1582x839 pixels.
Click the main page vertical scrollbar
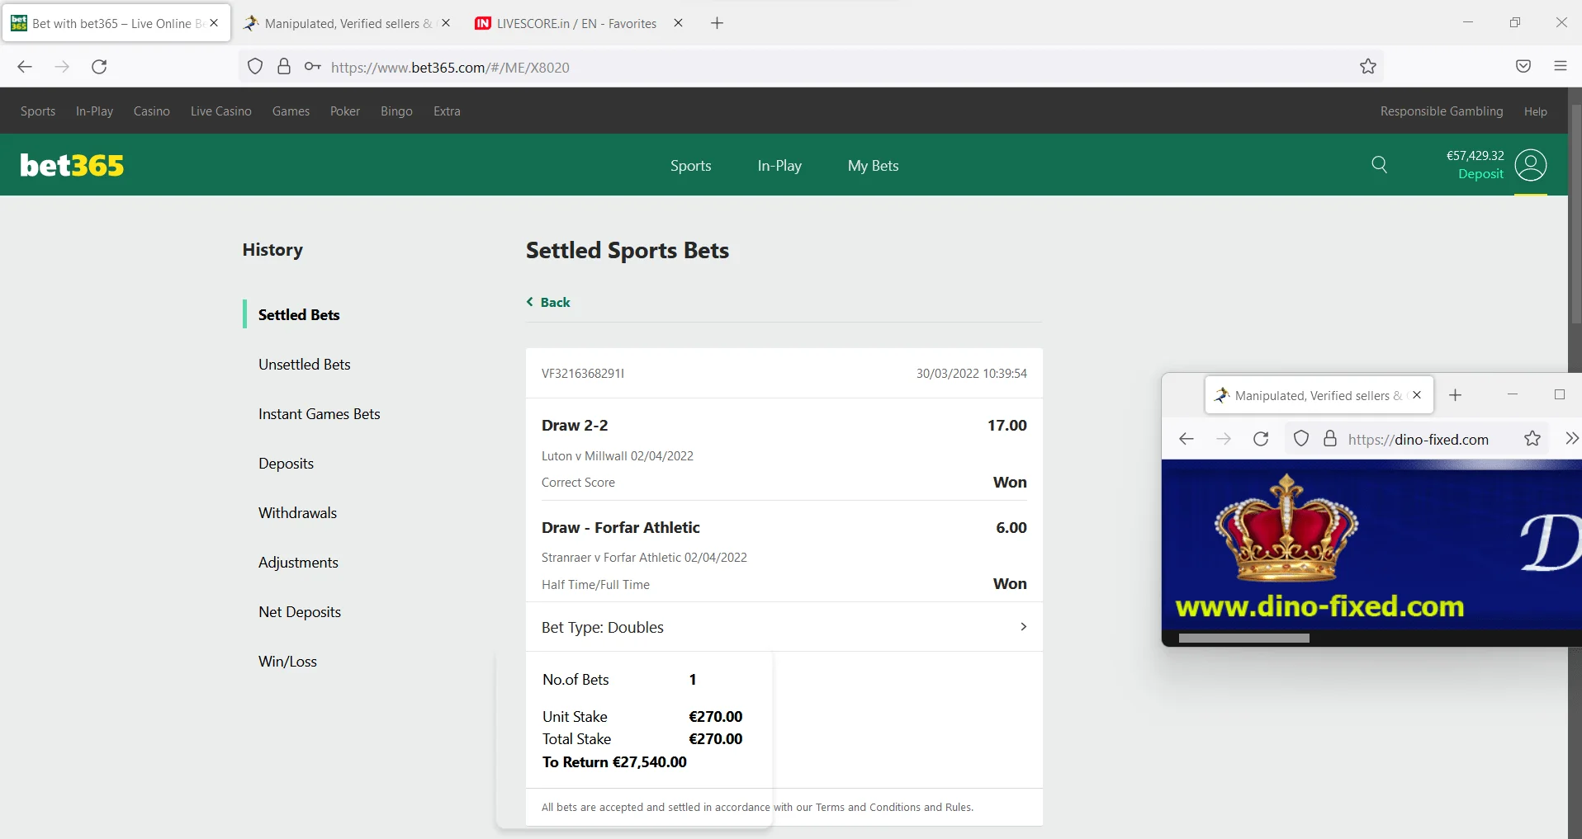point(1575,214)
